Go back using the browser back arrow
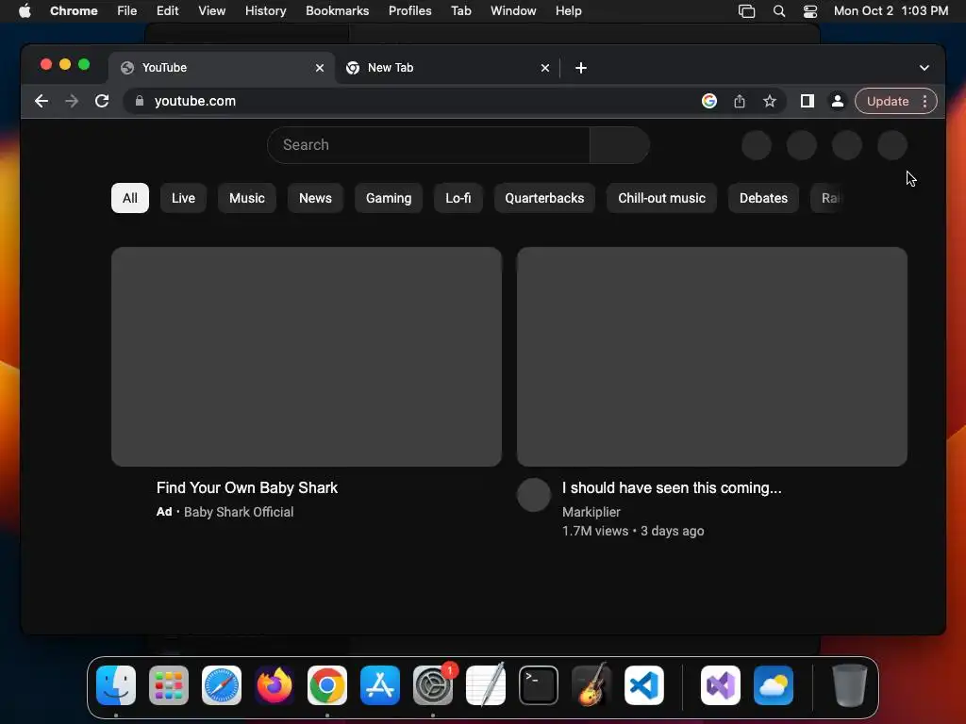The image size is (966, 724). (42, 101)
